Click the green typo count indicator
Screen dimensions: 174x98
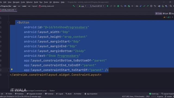click(169, 17)
